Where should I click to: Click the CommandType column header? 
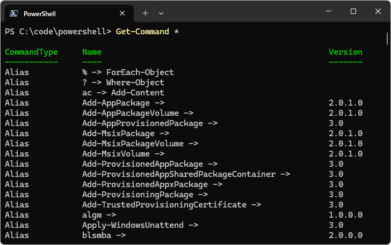[31, 52]
